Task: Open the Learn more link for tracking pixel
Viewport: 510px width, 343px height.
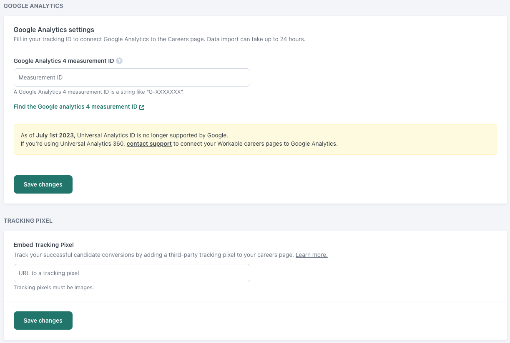Action: [312, 255]
